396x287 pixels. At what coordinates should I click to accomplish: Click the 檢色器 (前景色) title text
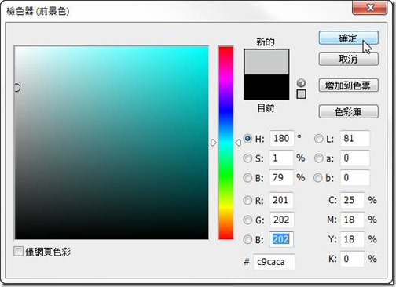(38, 11)
